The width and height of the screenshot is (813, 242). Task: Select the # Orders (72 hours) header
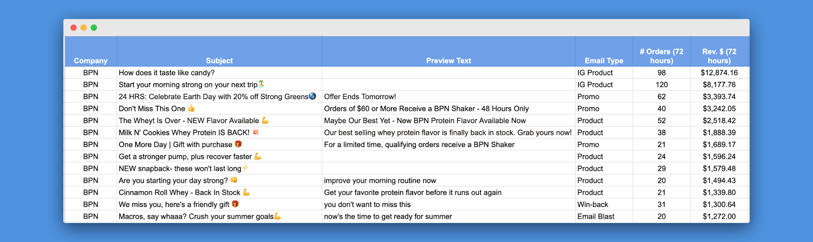tap(661, 56)
